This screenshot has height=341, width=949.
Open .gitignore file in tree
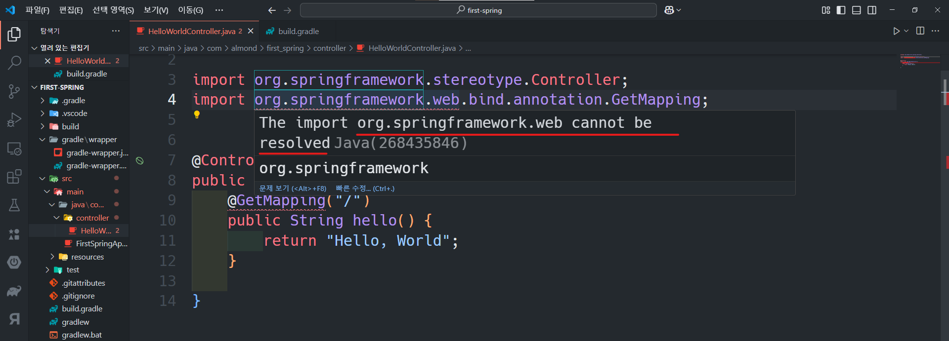click(x=78, y=296)
